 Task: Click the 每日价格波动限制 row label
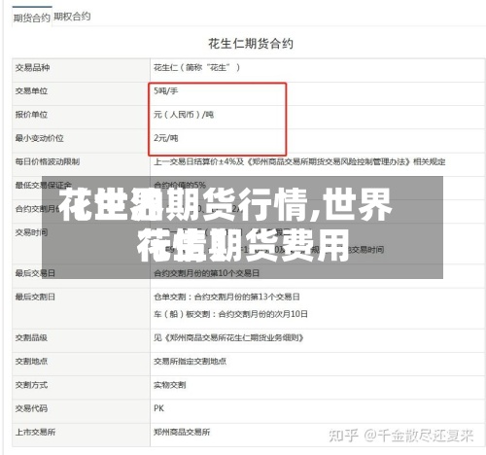coord(48,161)
